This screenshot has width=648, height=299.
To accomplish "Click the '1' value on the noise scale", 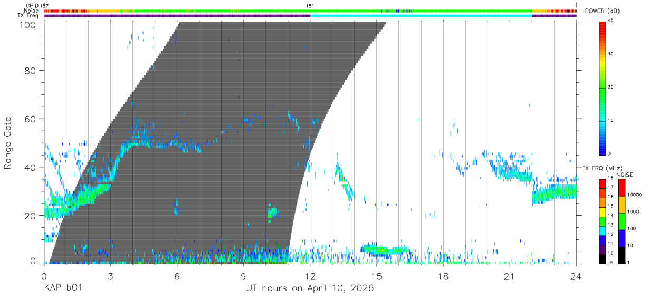I will pyautogui.click(x=628, y=262).
